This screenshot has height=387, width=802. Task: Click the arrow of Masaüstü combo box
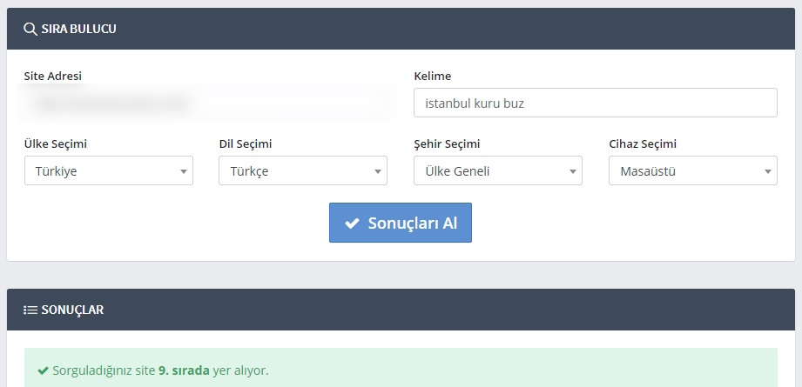click(768, 171)
